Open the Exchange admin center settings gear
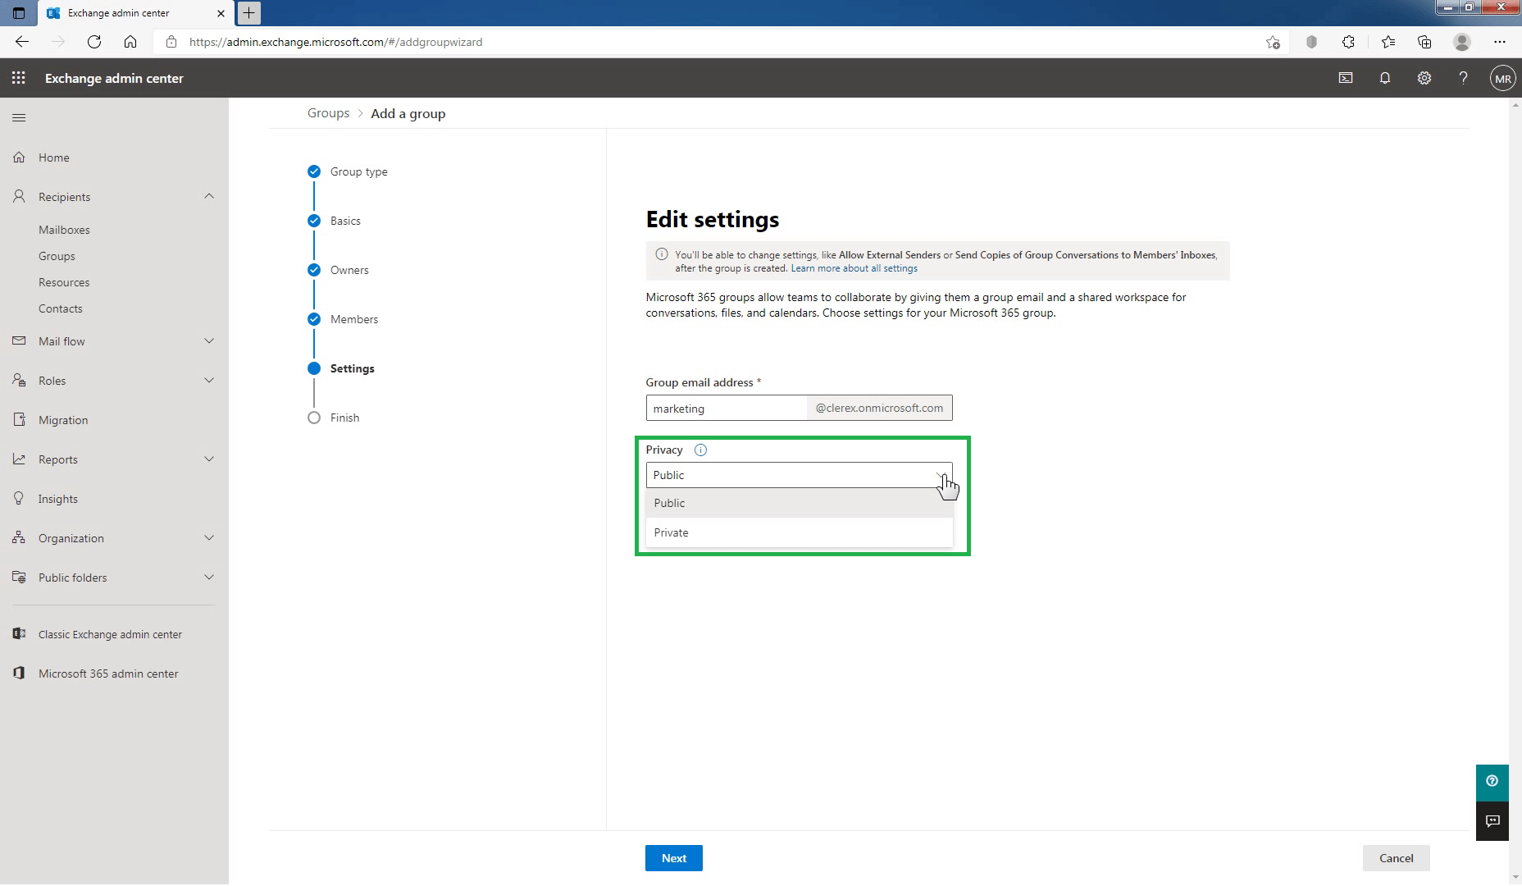1522x886 pixels. (x=1424, y=78)
